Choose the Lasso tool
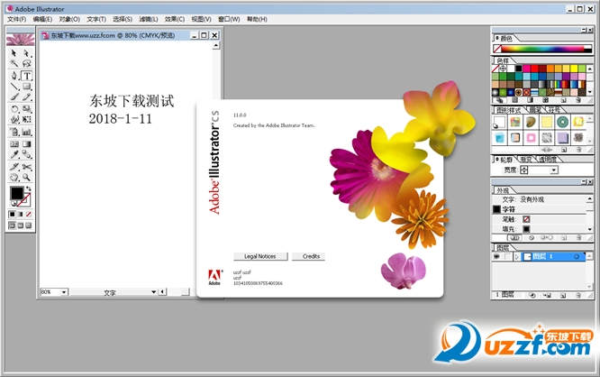 [x=26, y=63]
